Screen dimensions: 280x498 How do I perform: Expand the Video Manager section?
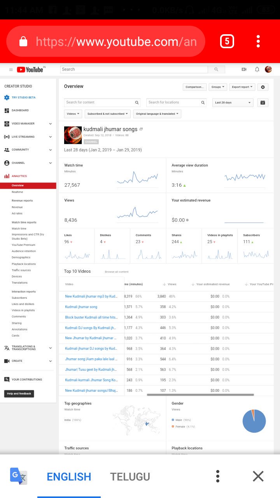click(x=50, y=124)
